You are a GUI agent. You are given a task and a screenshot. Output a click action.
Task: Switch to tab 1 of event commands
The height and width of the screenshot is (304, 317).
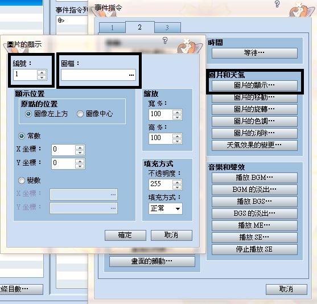(x=112, y=27)
